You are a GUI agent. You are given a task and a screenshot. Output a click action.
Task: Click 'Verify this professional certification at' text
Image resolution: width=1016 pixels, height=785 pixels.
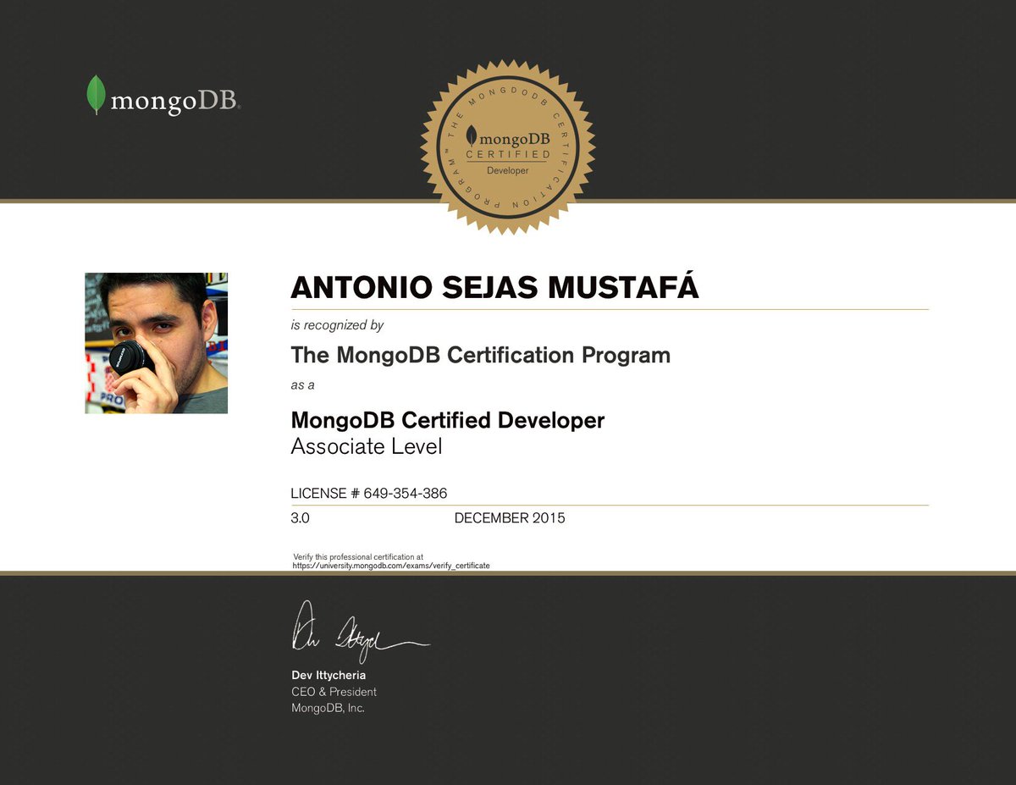358,556
